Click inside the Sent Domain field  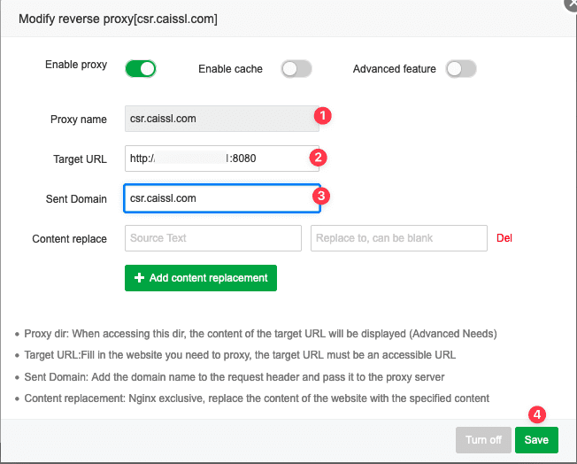click(221, 198)
